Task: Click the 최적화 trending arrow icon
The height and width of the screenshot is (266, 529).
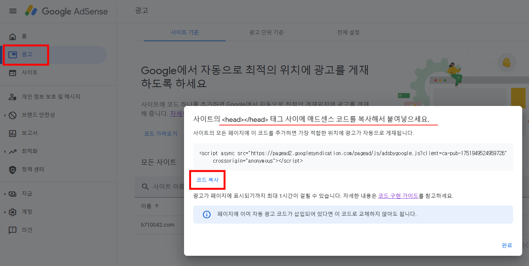Action: click(12, 151)
